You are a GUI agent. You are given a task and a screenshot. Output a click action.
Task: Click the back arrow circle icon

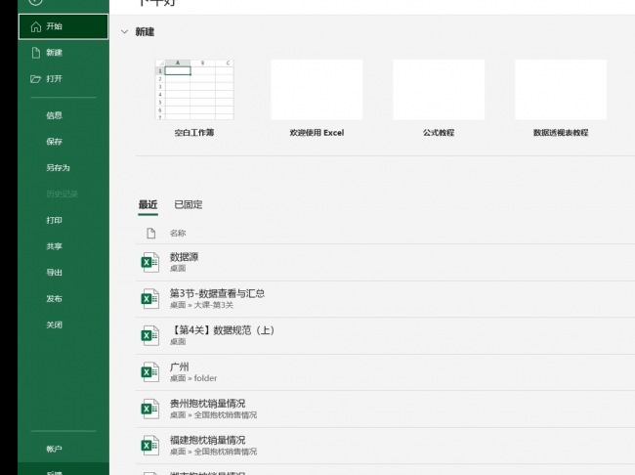(35, 2)
